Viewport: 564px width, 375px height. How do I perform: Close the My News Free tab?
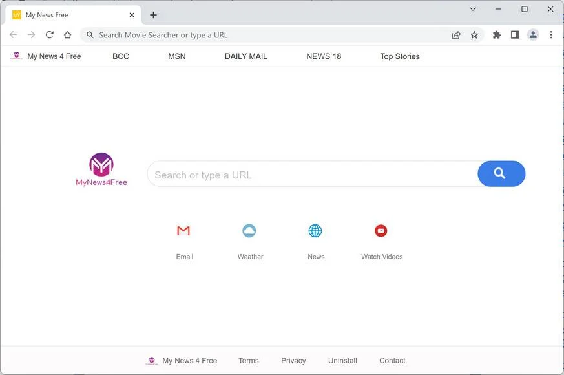click(132, 15)
